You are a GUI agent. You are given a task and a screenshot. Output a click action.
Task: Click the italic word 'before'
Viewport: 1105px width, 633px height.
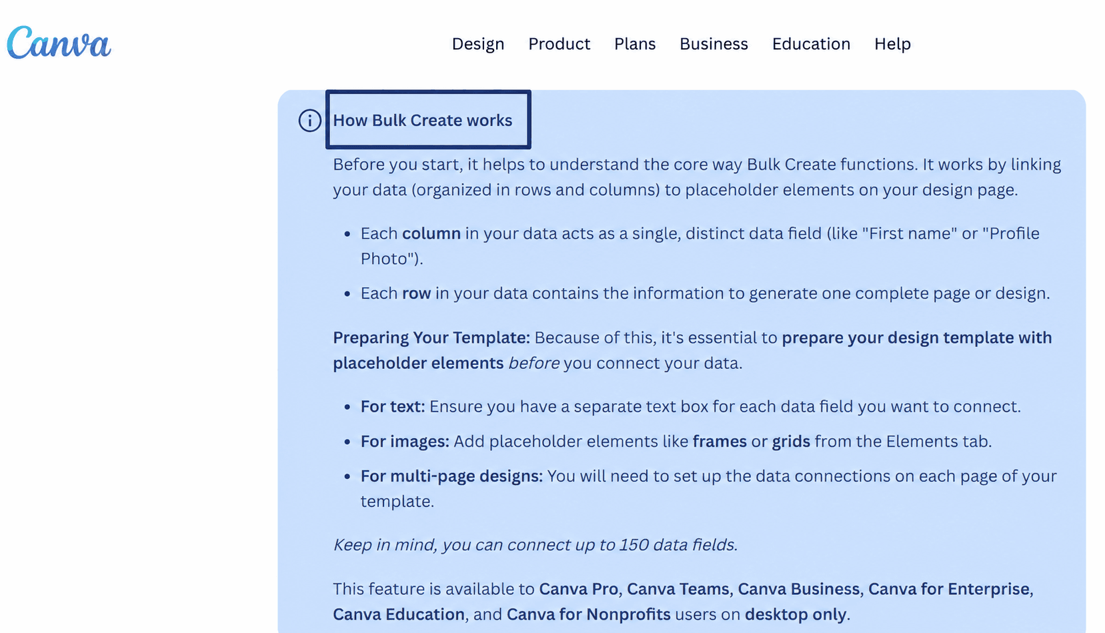pyautogui.click(x=534, y=364)
